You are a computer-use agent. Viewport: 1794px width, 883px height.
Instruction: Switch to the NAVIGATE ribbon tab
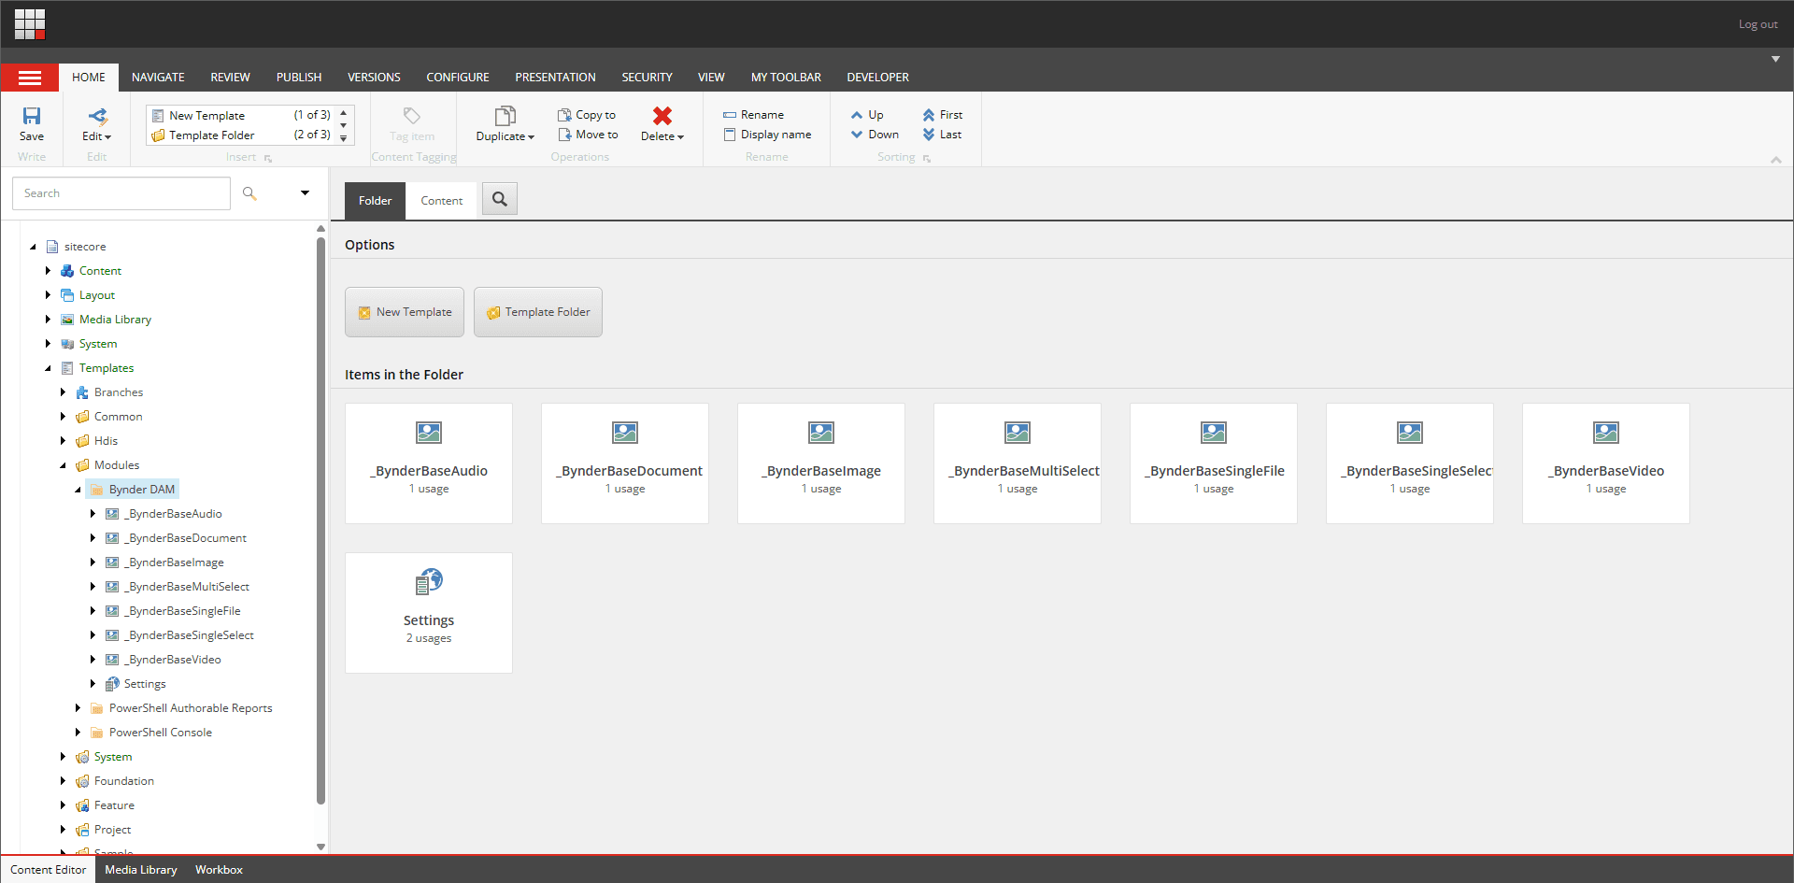[158, 78]
